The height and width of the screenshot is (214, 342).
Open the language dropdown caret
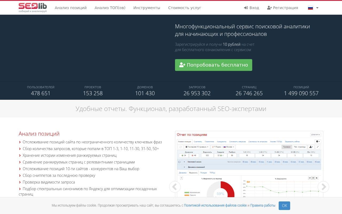tap(317, 8)
